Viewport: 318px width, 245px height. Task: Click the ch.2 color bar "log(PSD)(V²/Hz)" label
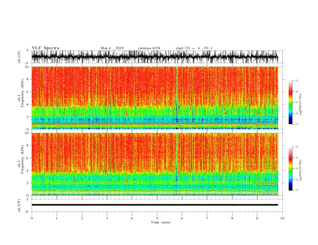301,171
